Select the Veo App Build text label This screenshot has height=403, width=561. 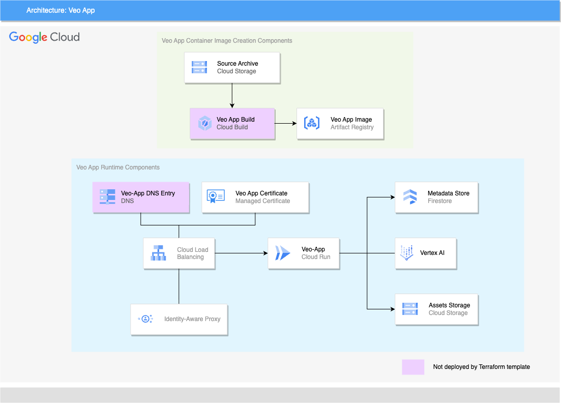click(x=235, y=120)
